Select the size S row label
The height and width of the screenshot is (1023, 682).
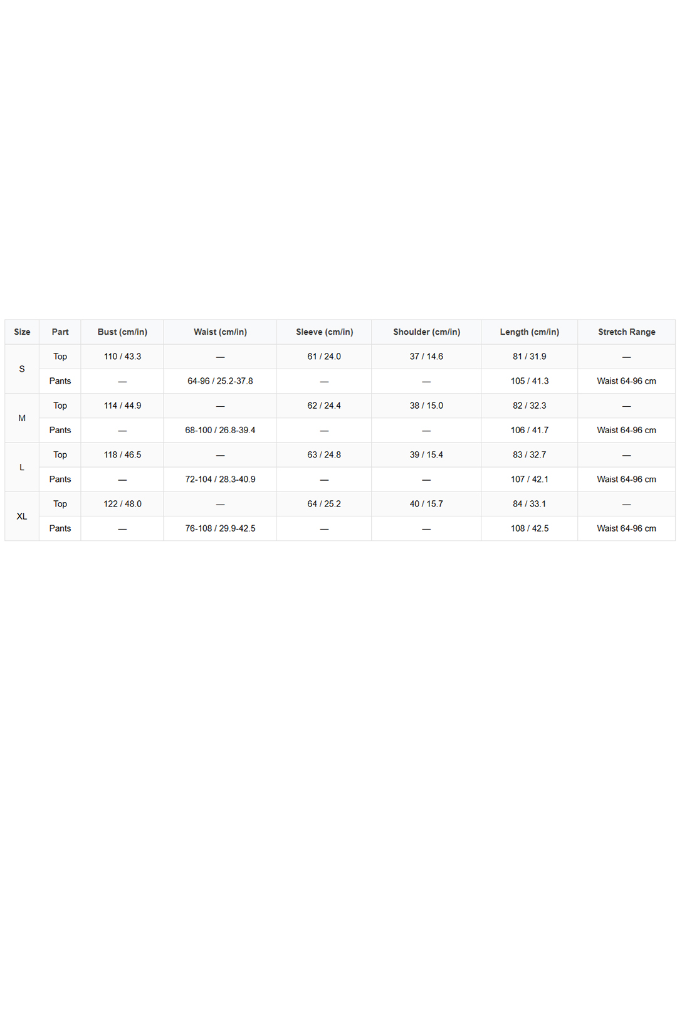click(22, 369)
